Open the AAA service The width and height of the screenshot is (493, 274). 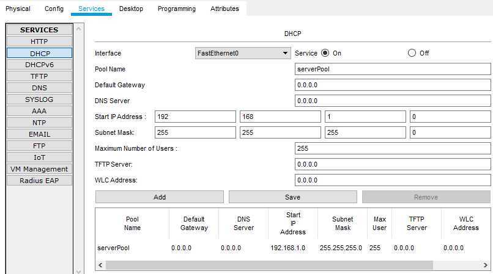pyautogui.click(x=39, y=111)
